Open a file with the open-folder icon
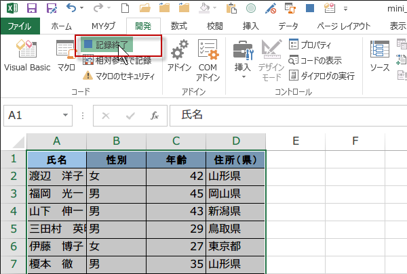 click(x=145, y=8)
